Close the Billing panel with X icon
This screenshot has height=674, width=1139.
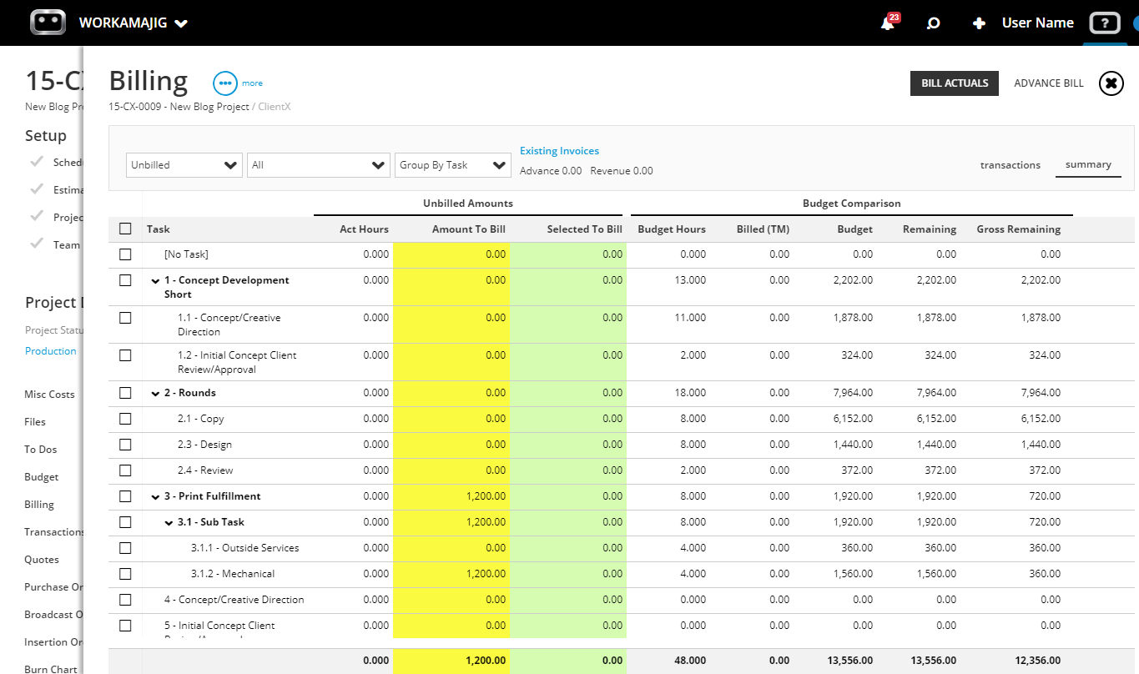(x=1111, y=83)
